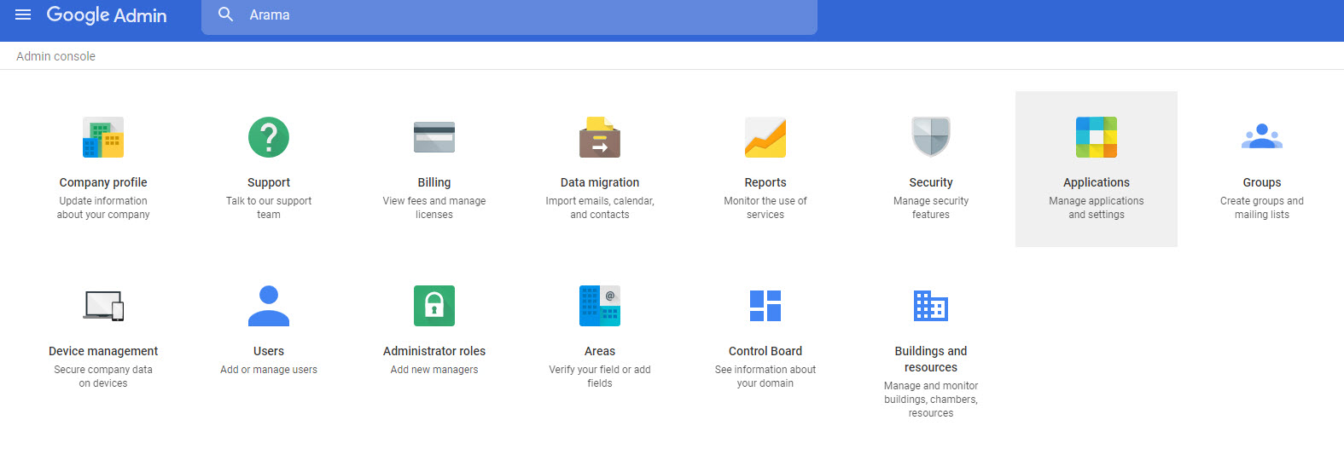Click 'Monitor the use of services' text
The height and width of the screenshot is (466, 1344).
[765, 208]
